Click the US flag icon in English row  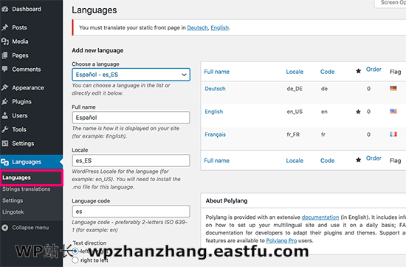(x=393, y=112)
